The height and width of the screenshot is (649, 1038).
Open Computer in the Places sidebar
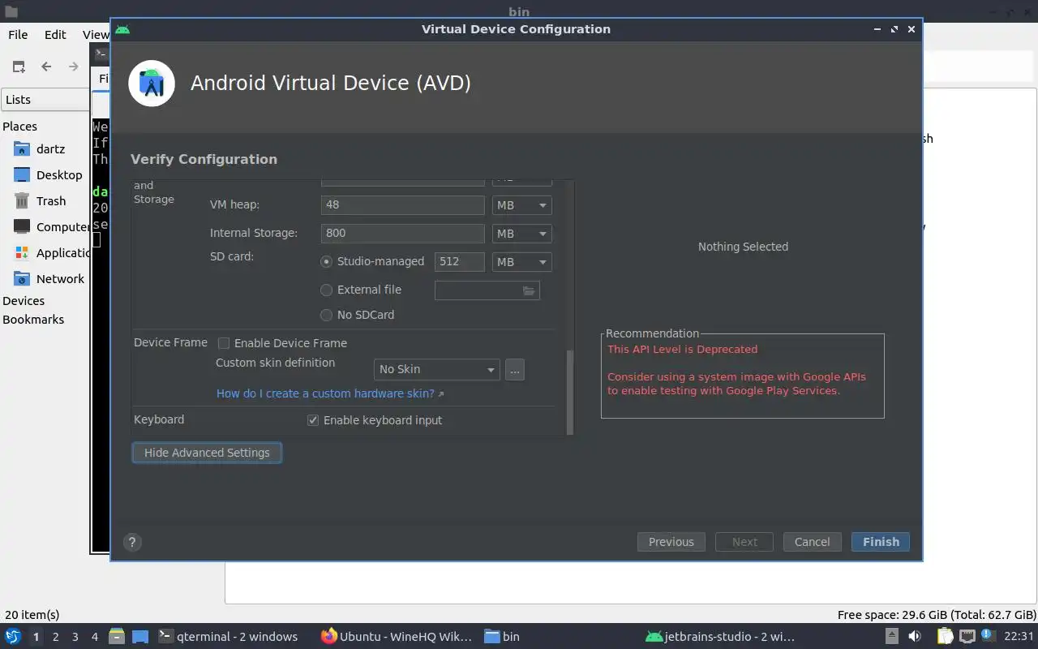50,227
